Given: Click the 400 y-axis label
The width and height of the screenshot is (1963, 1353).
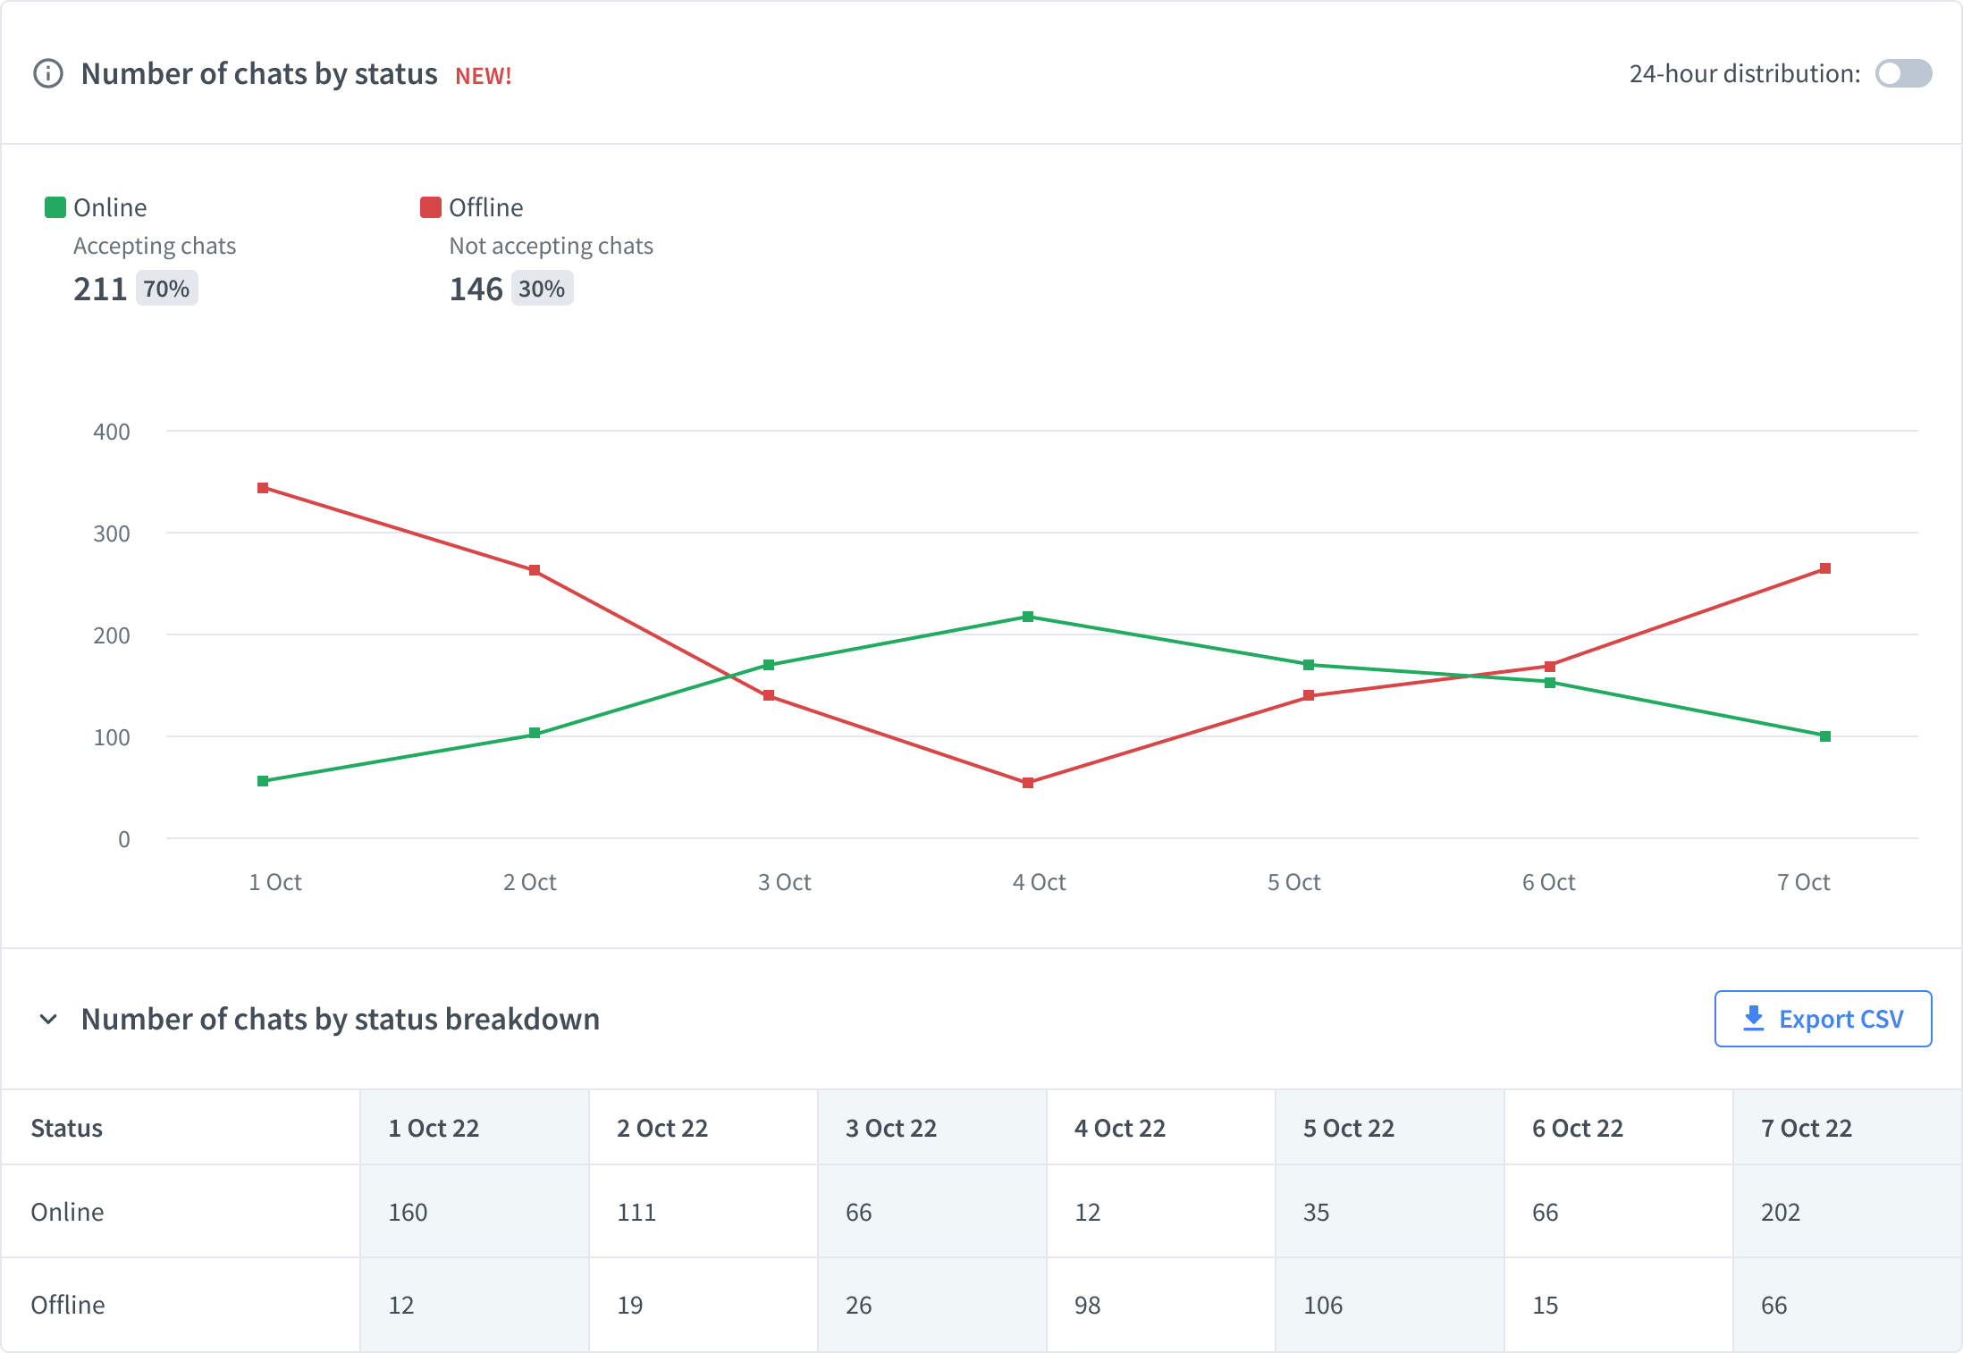Looking at the screenshot, I should point(112,432).
